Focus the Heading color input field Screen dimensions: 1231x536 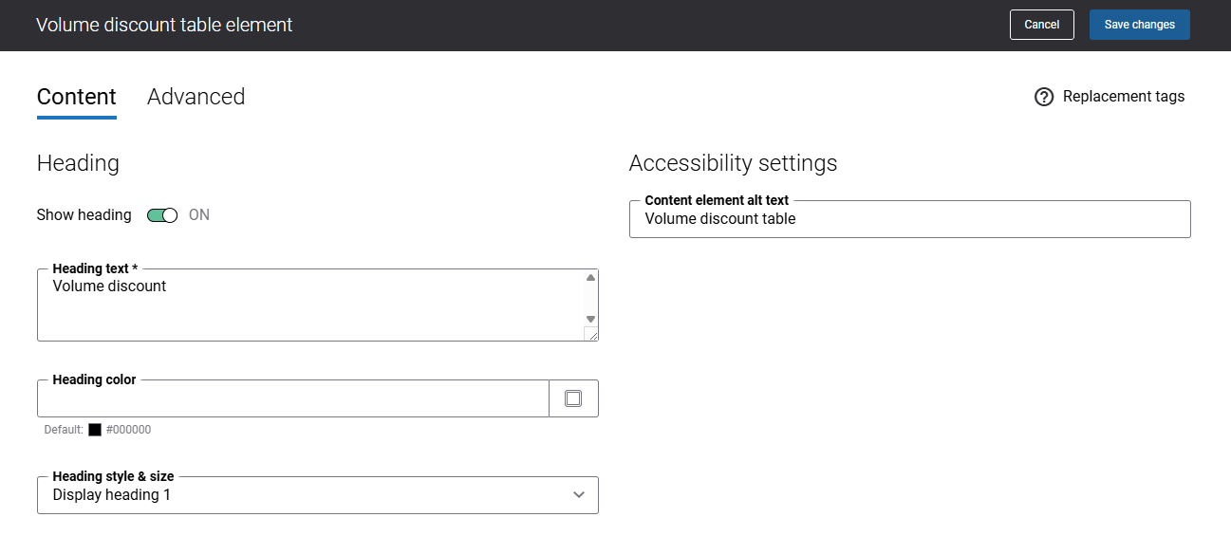coord(293,398)
